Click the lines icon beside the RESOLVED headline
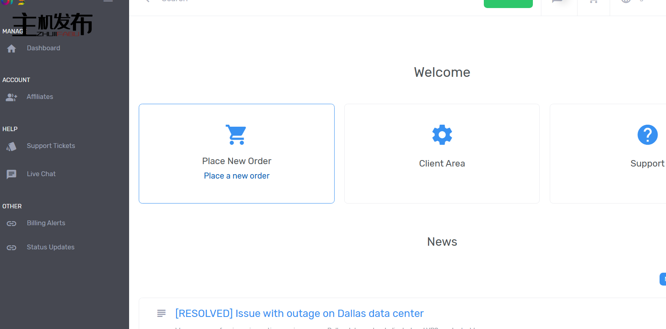The image size is (666, 329). [x=161, y=313]
